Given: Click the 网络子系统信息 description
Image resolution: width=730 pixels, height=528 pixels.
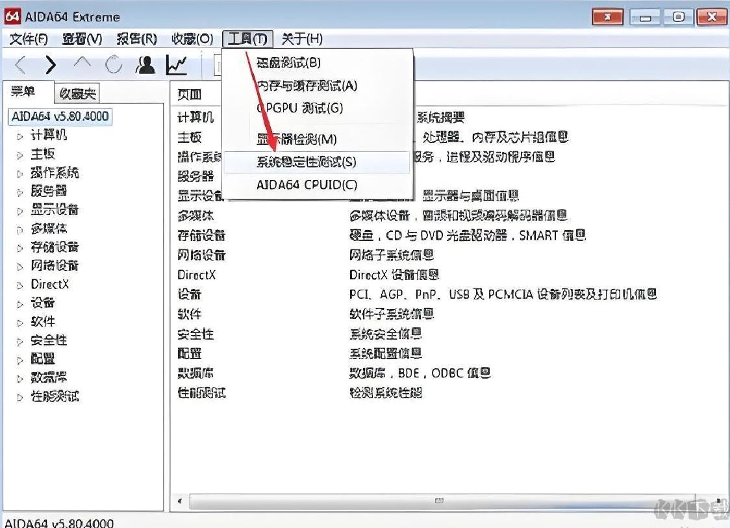Looking at the screenshot, I should 392,255.
